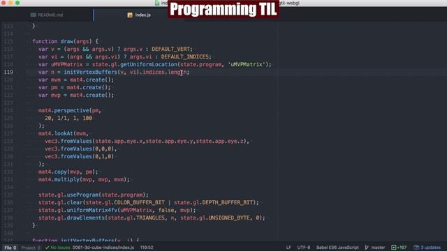Image resolution: width=447 pixels, height=251 pixels.
Task: Click the package icon beside 3 updates
Action: pos(416,248)
